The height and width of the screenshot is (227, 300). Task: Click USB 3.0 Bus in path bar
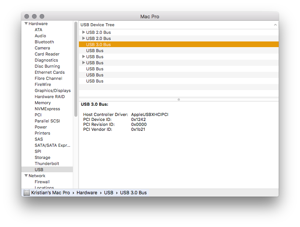coord(133,193)
